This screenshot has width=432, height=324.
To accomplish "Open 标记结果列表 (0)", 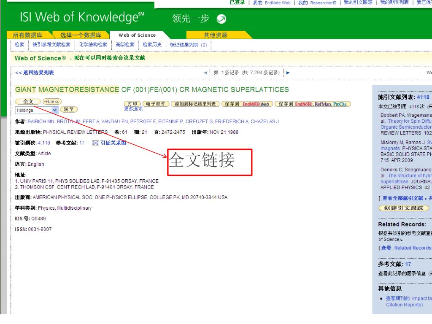I will tap(189, 45).
